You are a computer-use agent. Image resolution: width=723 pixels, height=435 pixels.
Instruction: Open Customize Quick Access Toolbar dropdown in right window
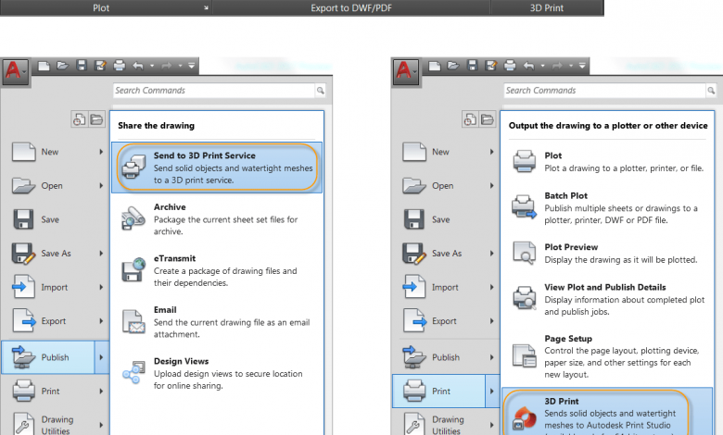point(582,66)
